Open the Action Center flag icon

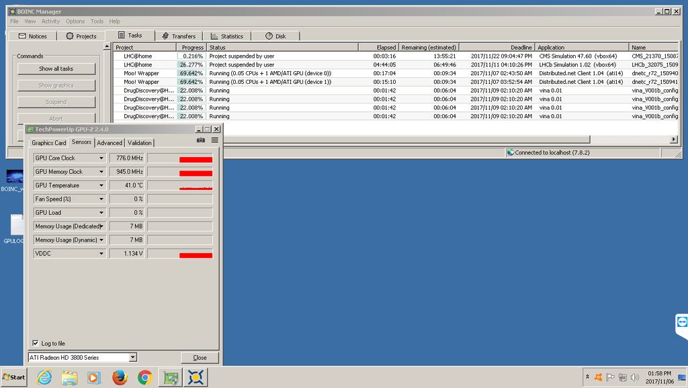point(610,377)
